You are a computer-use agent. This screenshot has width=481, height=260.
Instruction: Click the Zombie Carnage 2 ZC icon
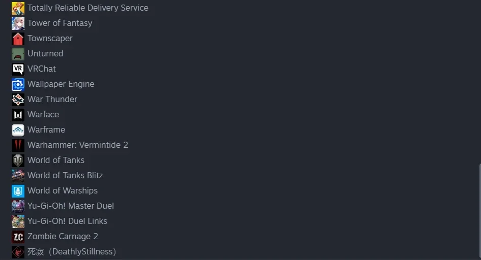pos(18,237)
